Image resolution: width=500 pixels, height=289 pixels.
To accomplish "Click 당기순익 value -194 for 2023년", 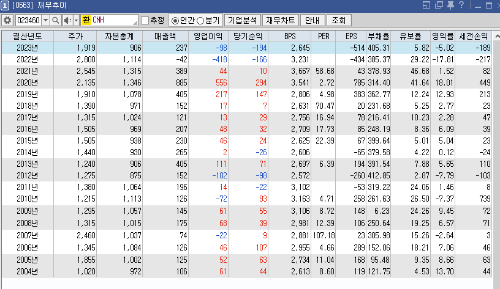I will [259, 48].
